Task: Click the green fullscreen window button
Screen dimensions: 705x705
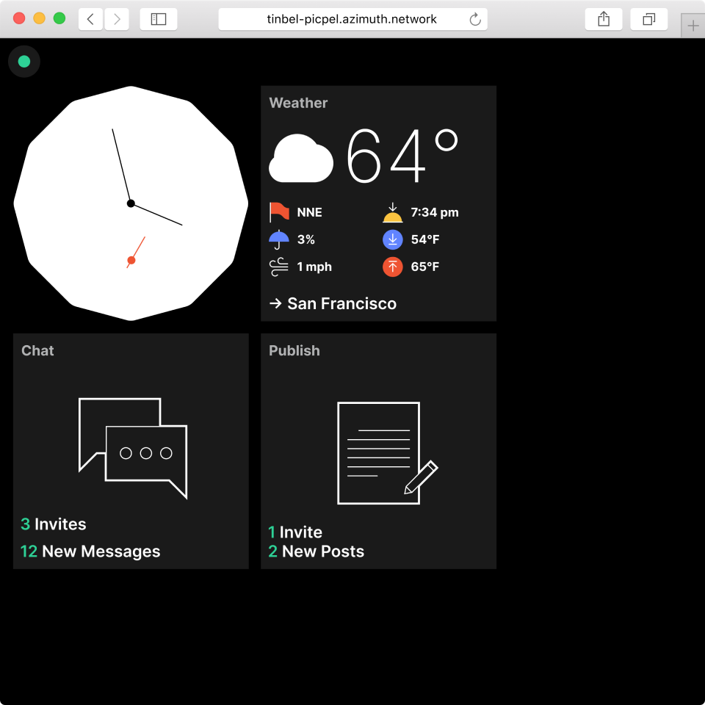Action: (59, 18)
